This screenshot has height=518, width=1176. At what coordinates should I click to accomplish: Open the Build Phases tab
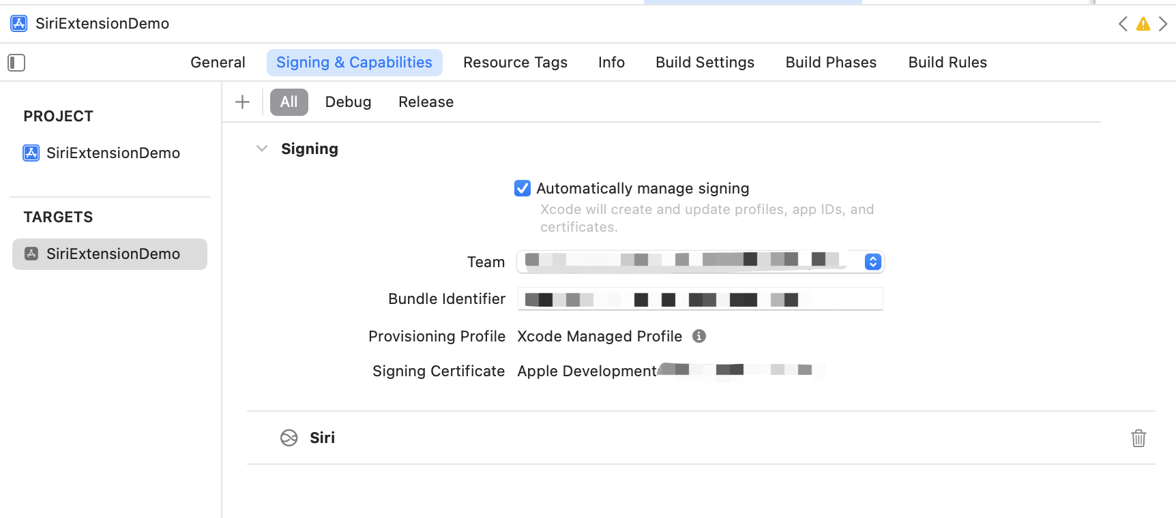831,63
